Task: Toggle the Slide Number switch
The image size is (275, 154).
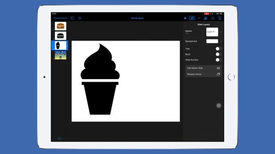Action: pos(219,60)
